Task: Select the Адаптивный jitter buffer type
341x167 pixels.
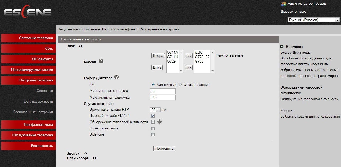Action: click(x=153, y=85)
